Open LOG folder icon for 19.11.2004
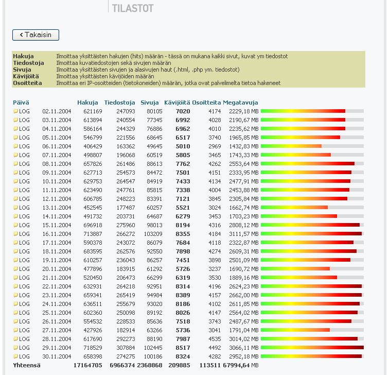 coord(15,260)
